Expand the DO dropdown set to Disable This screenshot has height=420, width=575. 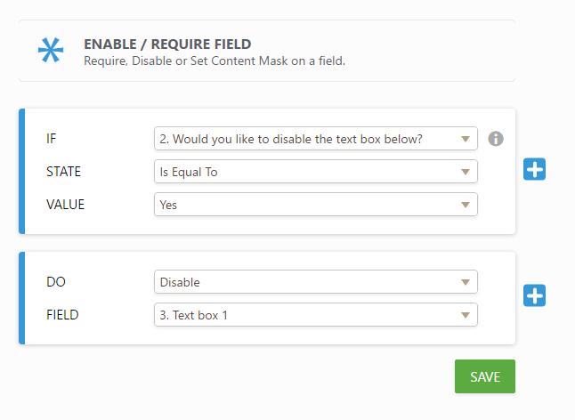pos(315,282)
